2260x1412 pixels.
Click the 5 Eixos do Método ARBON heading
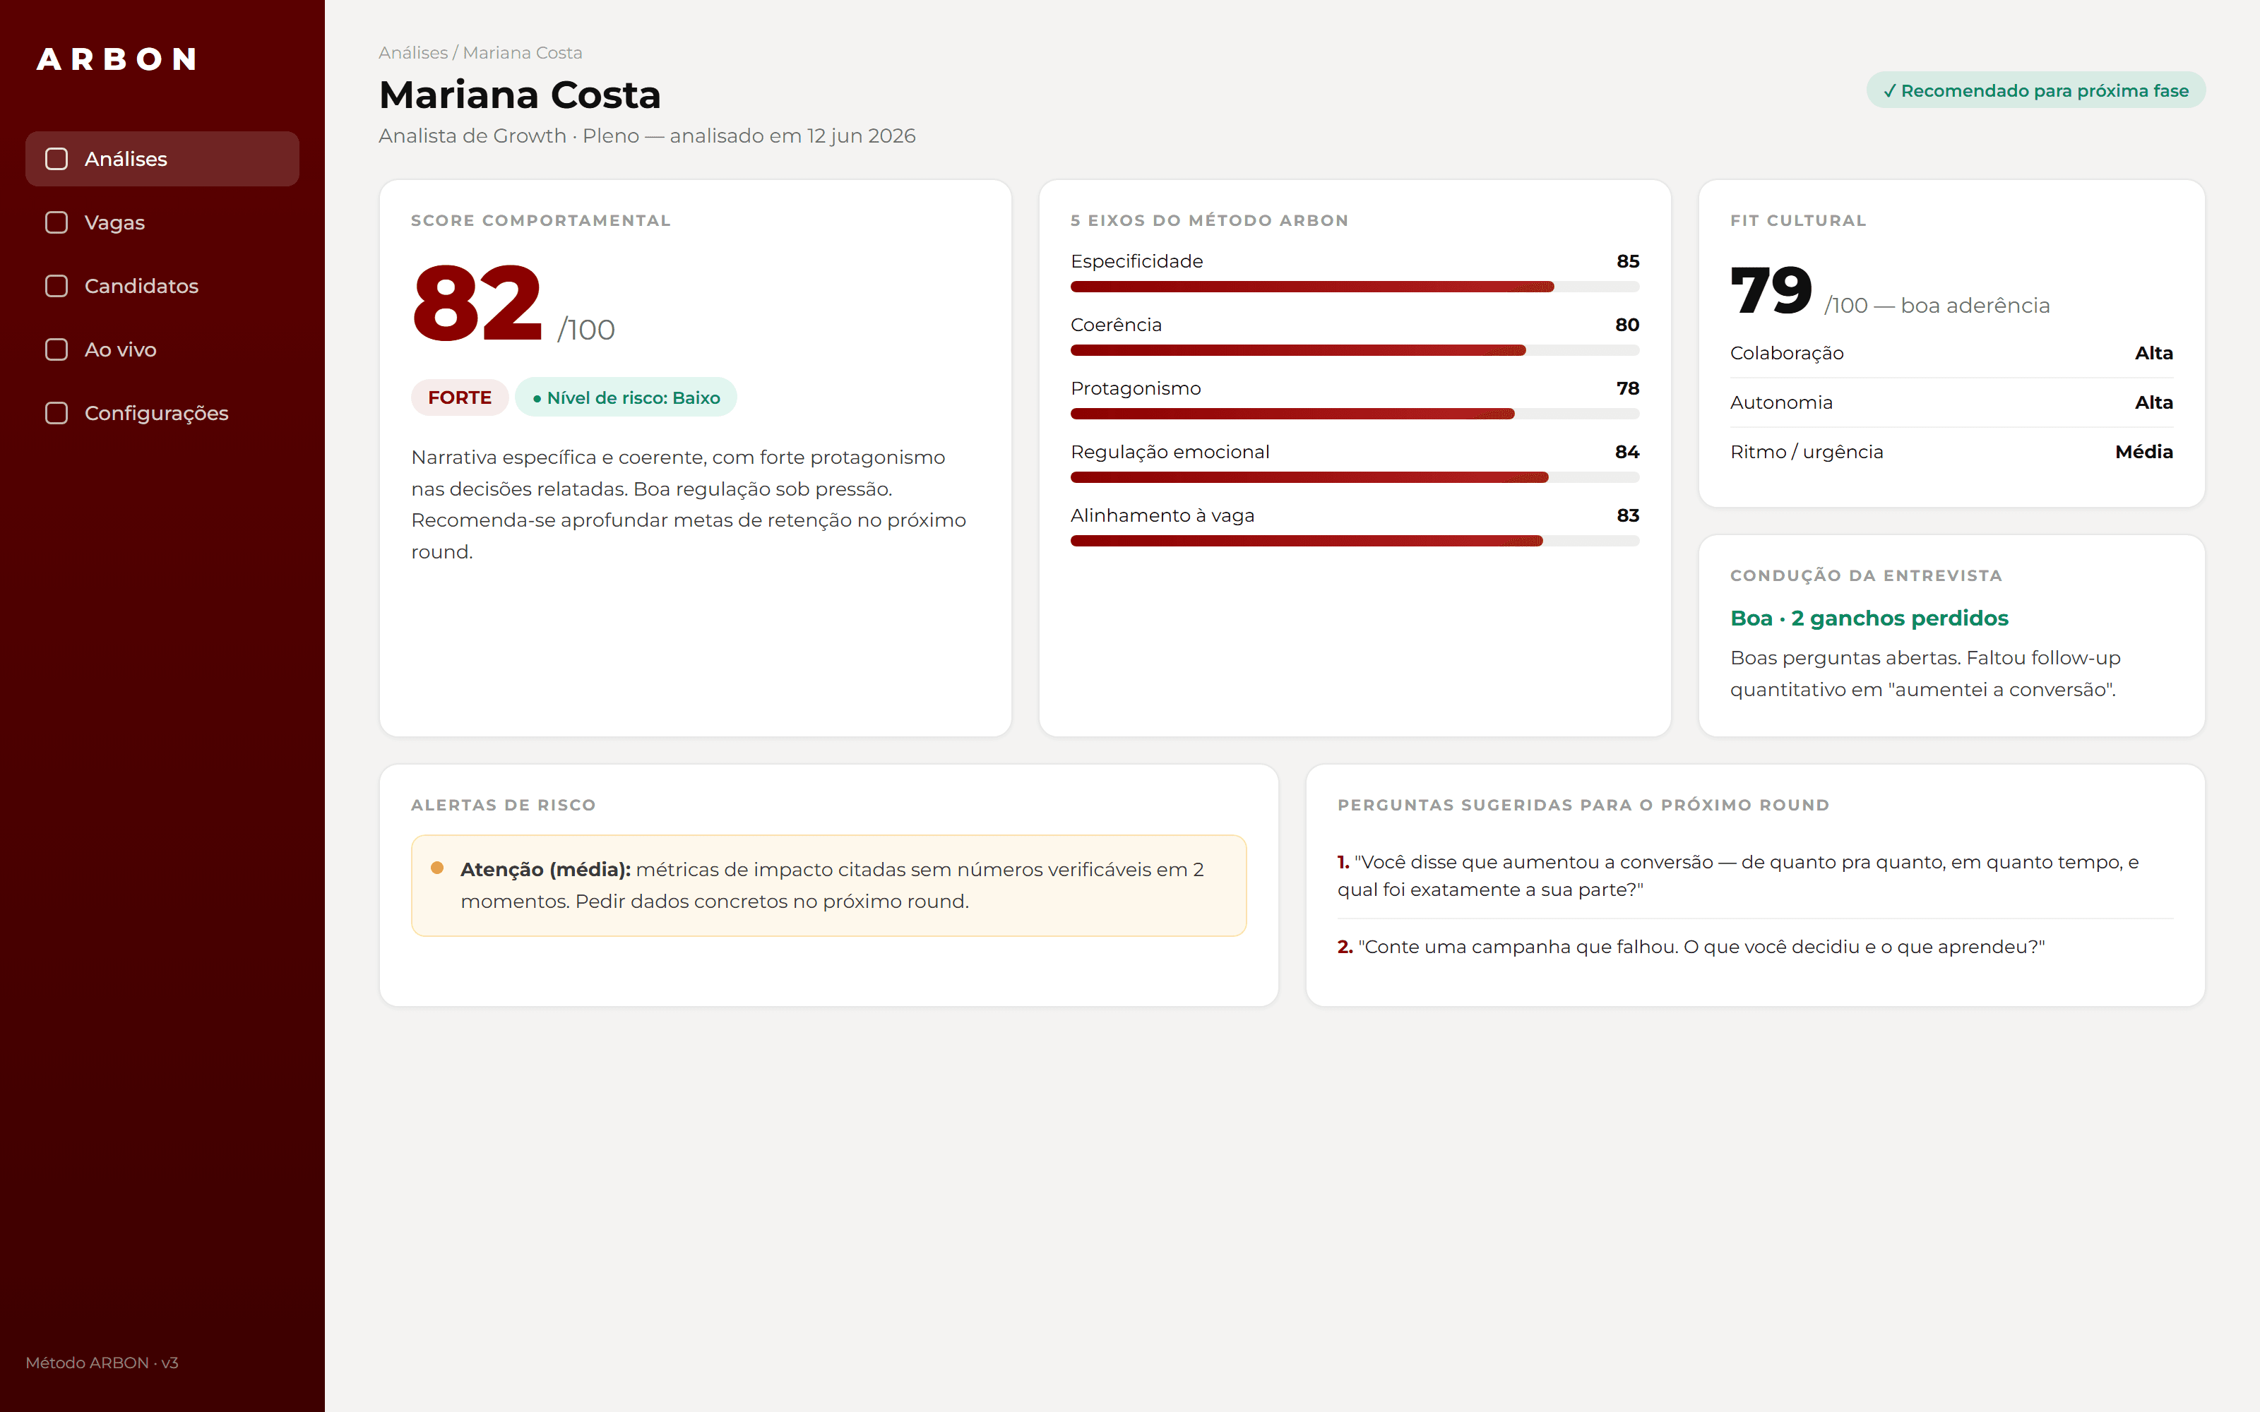1209,221
